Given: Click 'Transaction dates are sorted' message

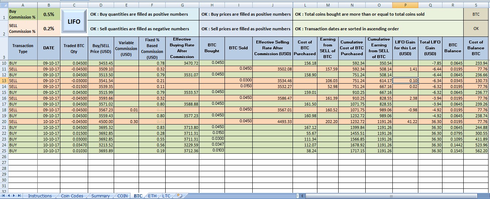Looking at the screenshot, I should 378,28.
